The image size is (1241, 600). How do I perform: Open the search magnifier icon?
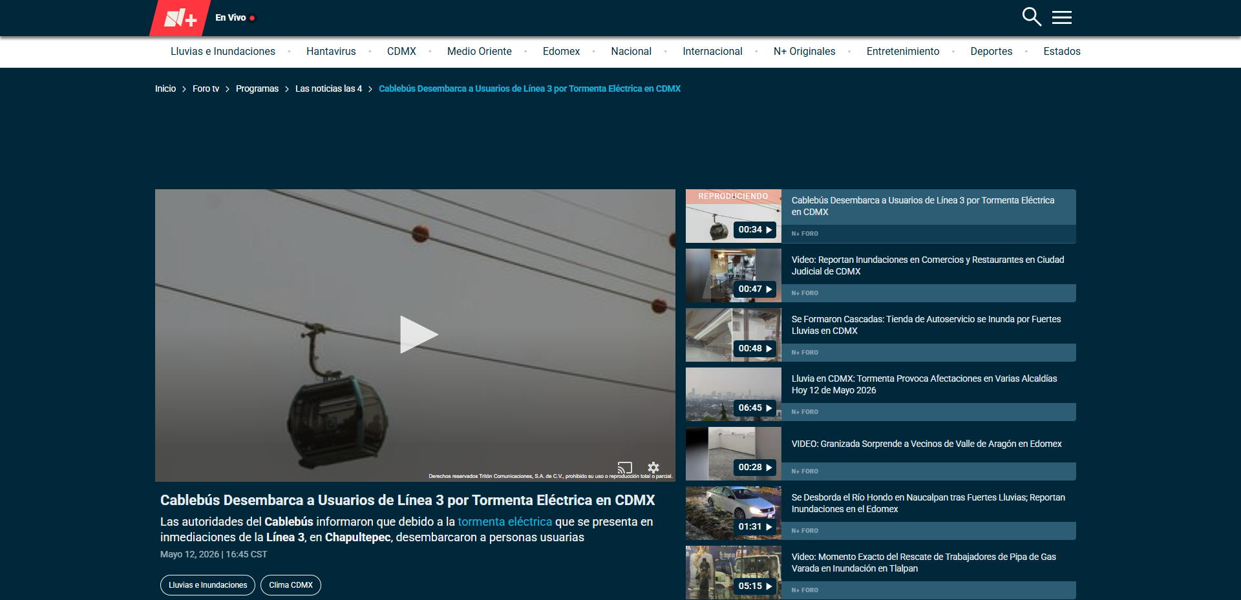1032,17
